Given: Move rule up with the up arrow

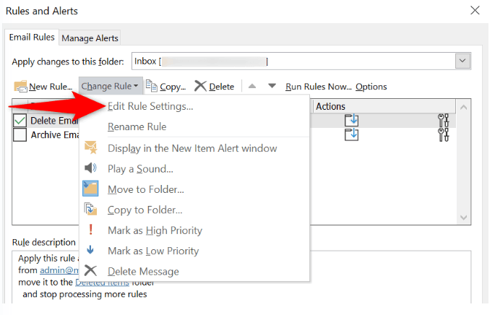Looking at the screenshot, I should pyautogui.click(x=252, y=86).
